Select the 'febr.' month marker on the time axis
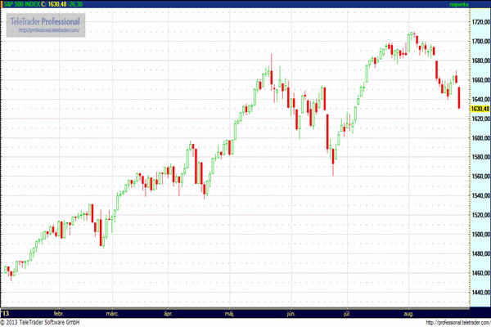 point(58,313)
